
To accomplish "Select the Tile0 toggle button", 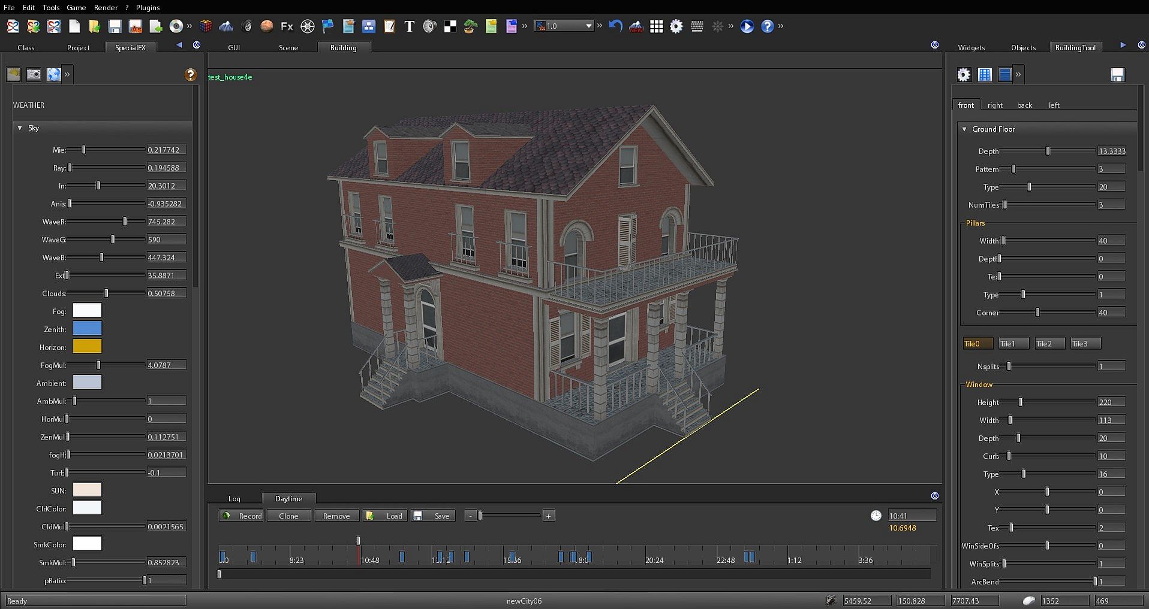I will [x=977, y=344].
